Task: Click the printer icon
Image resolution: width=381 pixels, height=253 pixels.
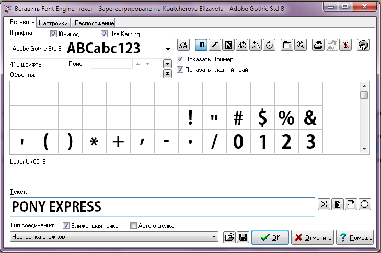Action: (x=318, y=45)
